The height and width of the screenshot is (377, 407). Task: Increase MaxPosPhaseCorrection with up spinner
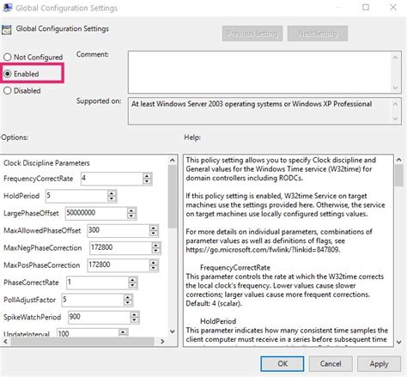tap(154, 262)
